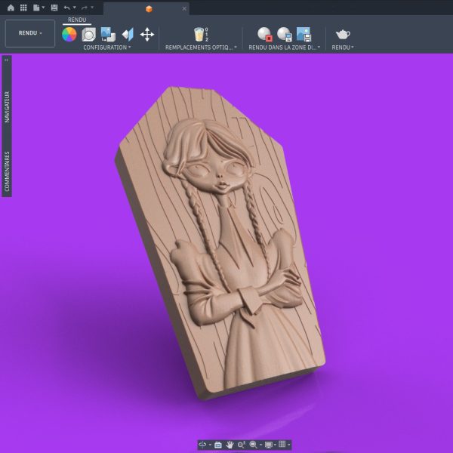
Task: Expand the RENDU teapot panel menu
Action: point(343,48)
